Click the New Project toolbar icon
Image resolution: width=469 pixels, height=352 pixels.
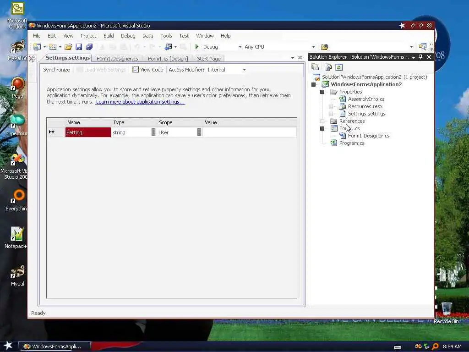click(37, 47)
